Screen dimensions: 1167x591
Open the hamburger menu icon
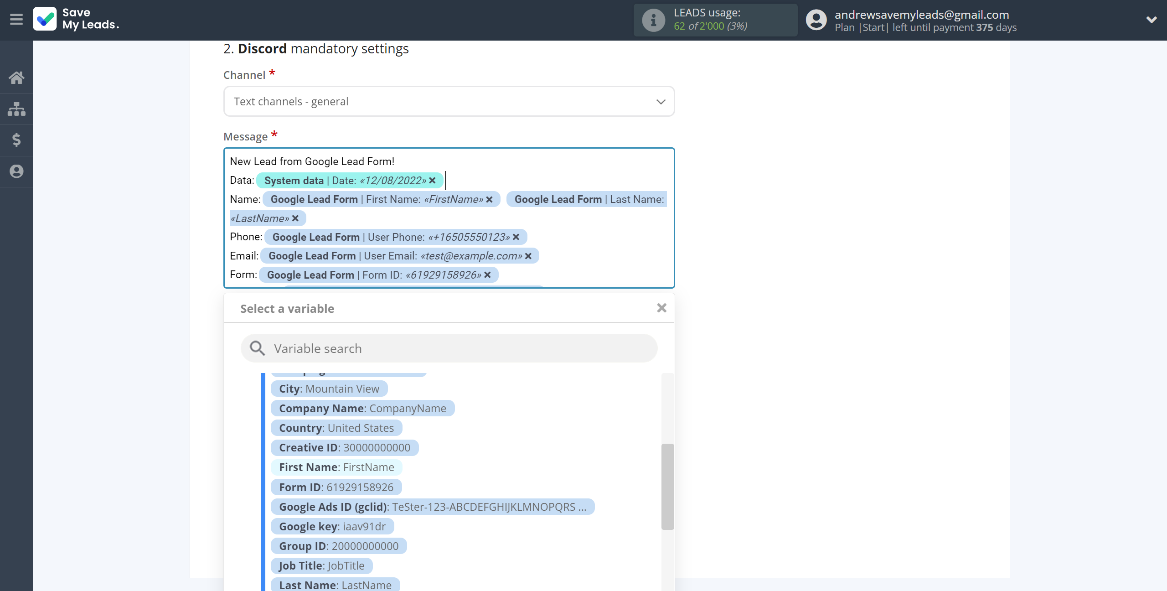(16, 19)
